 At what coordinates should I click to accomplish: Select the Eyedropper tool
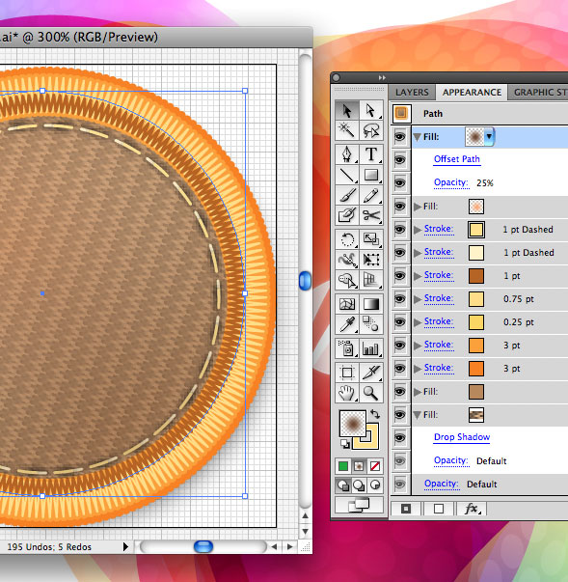[x=347, y=324]
